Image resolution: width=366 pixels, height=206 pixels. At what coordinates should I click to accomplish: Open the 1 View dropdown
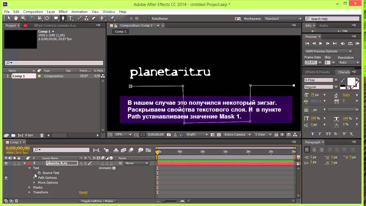coord(262,134)
